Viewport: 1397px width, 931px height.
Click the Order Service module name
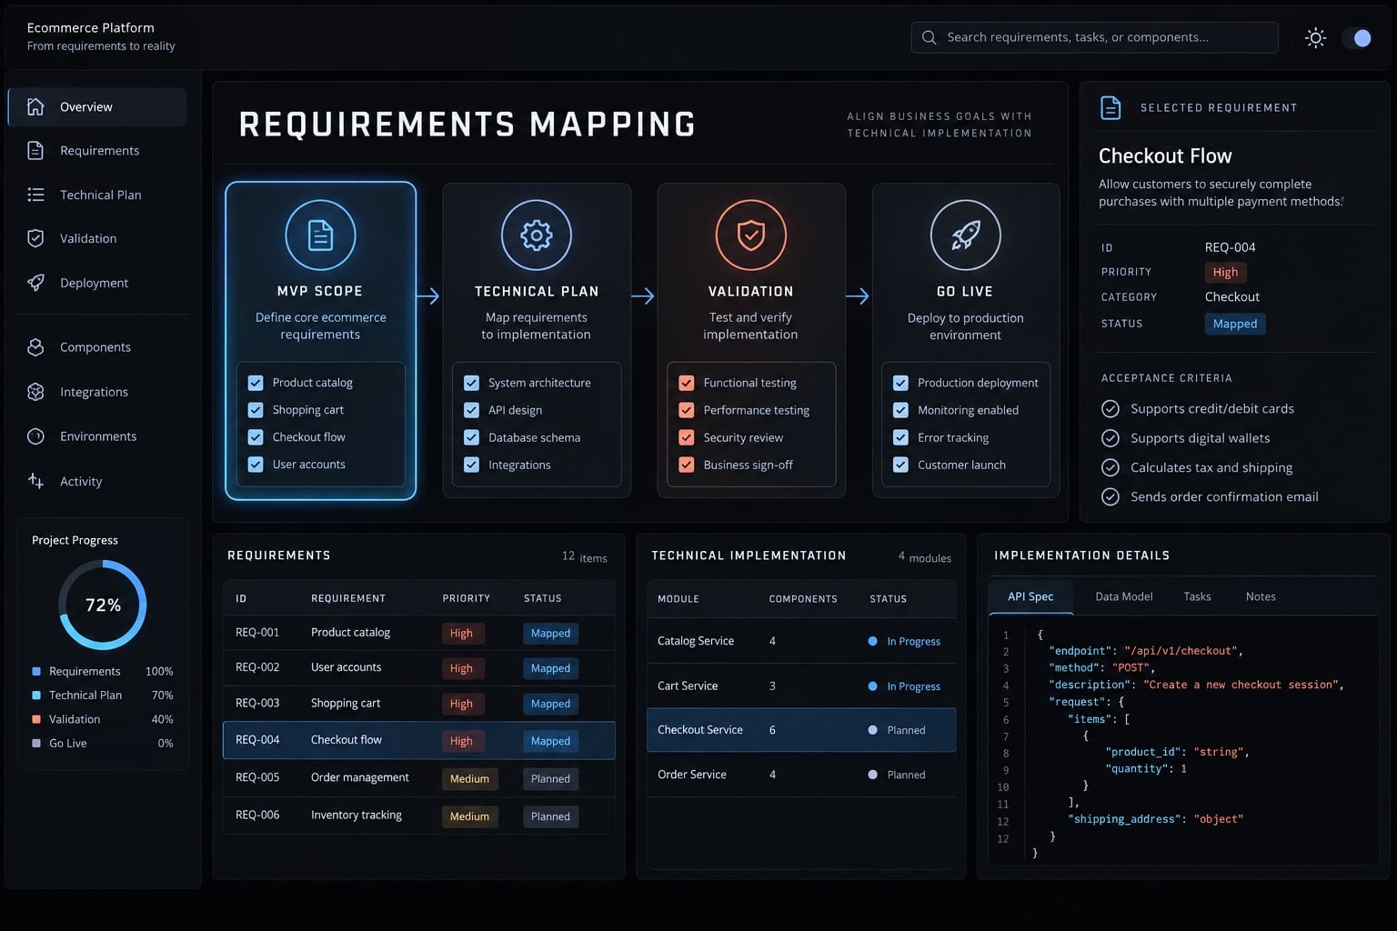[x=692, y=775]
